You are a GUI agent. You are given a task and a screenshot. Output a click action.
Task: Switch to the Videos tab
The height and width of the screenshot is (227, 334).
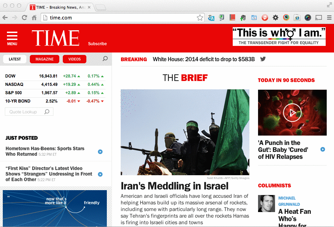pos(74,59)
